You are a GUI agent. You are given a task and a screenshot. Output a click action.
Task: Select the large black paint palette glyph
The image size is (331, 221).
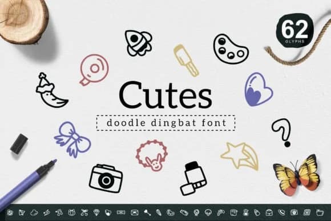231,49
